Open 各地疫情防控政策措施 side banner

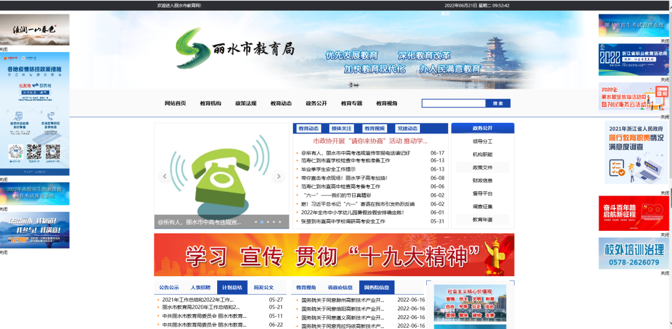35,114
